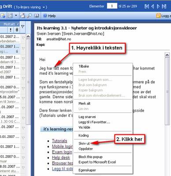Screen dimensions: 171x176
Task: Click the move/save icon left of dropdown arrow
Action: click(10, 15)
